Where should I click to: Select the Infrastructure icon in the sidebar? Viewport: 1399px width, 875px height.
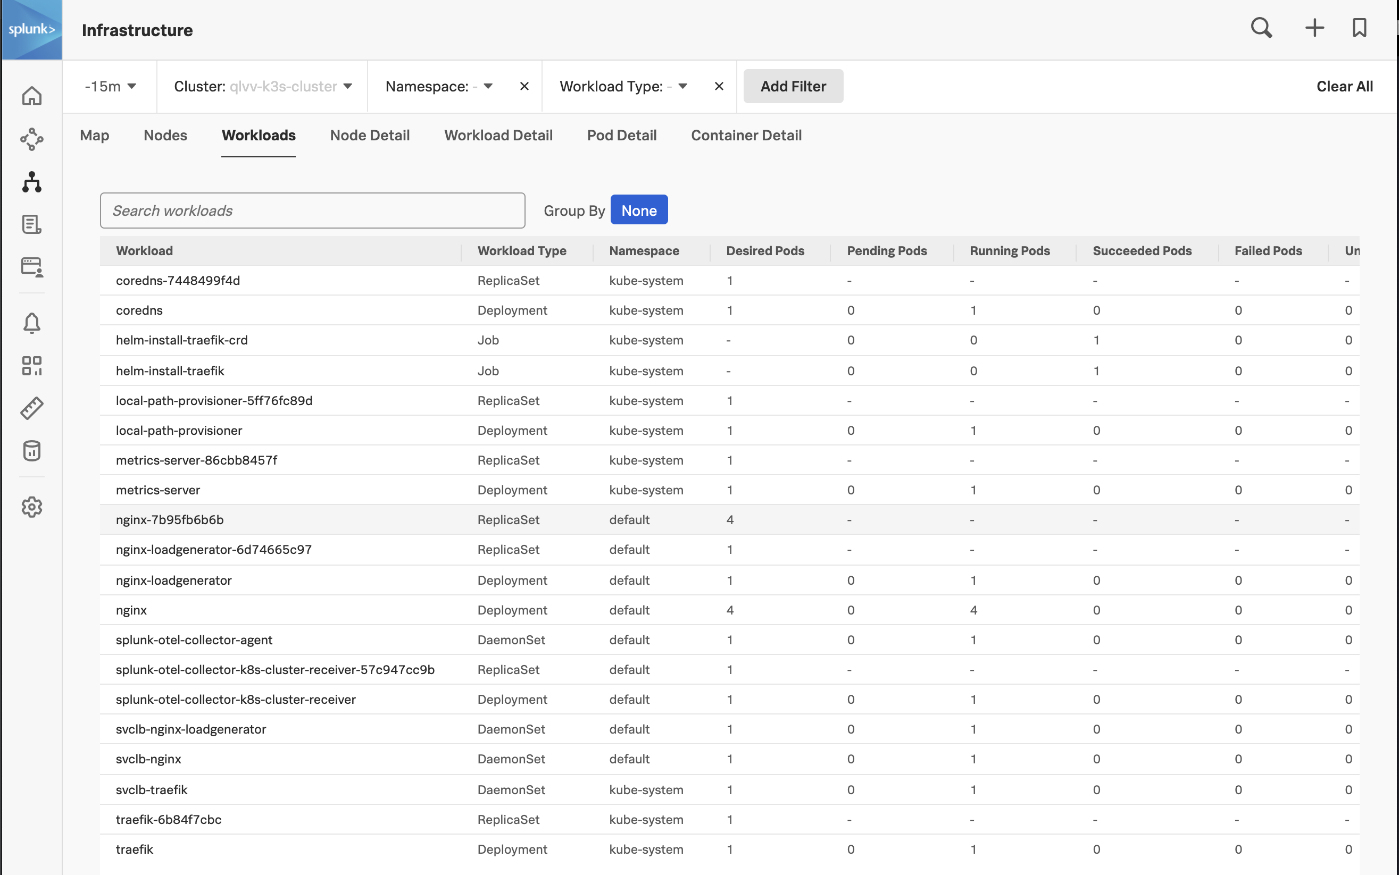32,182
